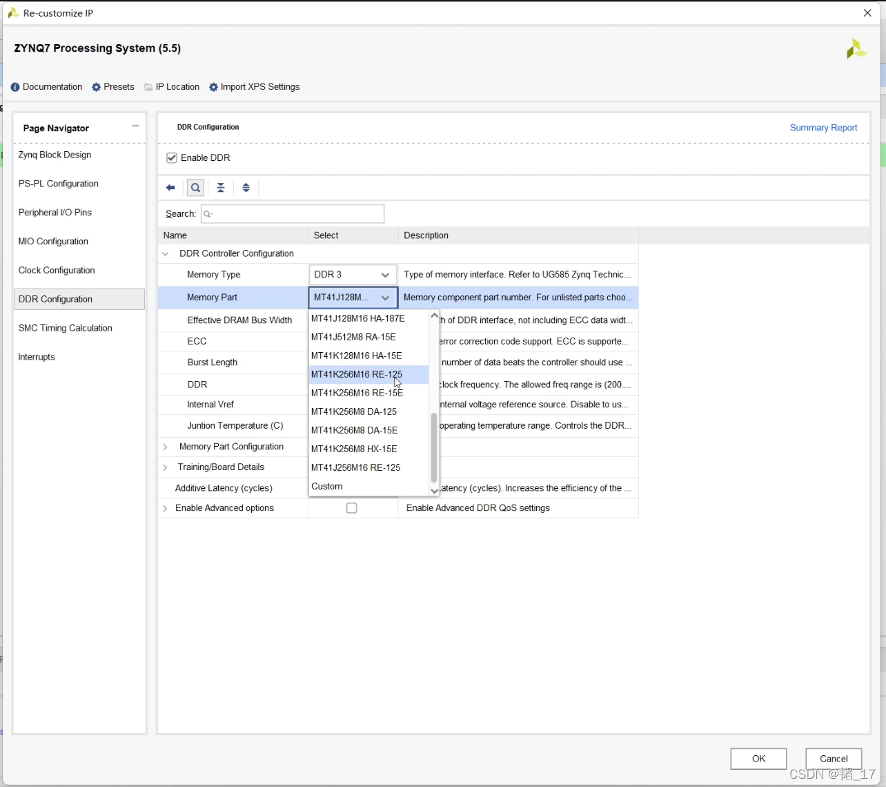Screen dimensions: 886x787
Task: Close the Re-customize IP window
Action: coord(868,13)
